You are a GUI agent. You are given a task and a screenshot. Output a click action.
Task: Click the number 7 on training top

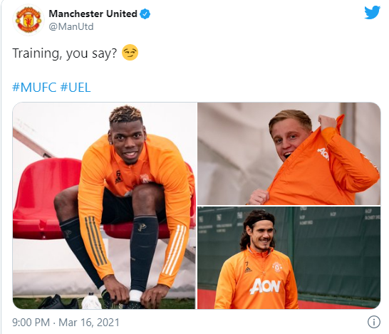tap(247, 265)
